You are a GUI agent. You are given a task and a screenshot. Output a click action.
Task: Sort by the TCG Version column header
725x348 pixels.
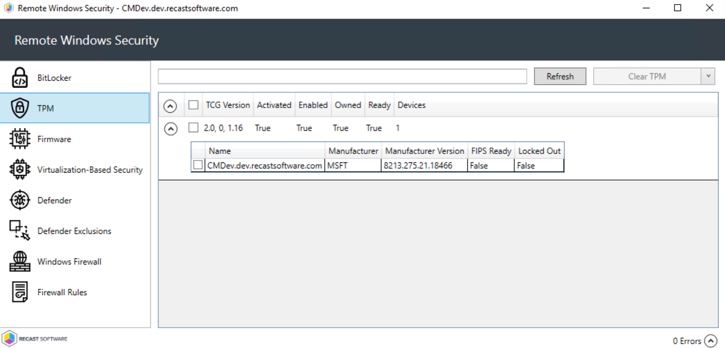point(228,105)
